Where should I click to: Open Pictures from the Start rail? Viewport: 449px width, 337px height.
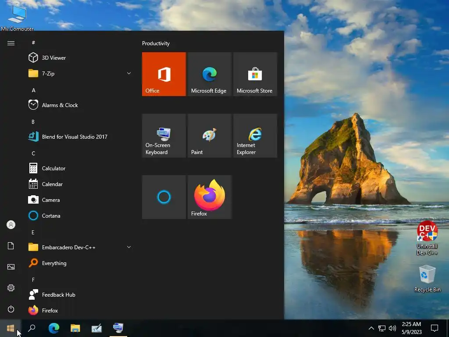[11, 267]
